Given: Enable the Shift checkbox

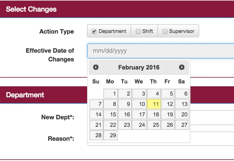Looking at the screenshot, I should (x=138, y=31).
